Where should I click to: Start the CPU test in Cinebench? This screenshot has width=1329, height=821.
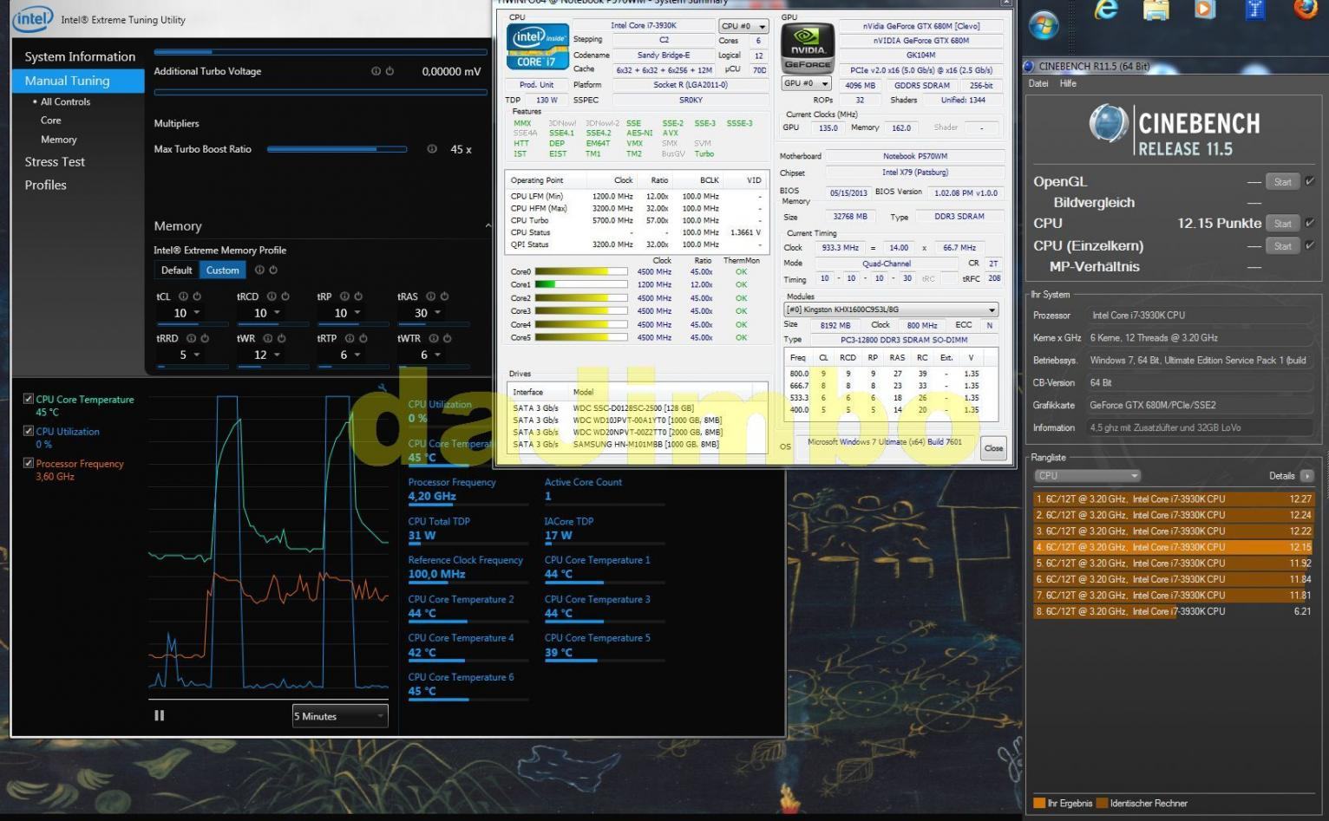pyautogui.click(x=1283, y=223)
